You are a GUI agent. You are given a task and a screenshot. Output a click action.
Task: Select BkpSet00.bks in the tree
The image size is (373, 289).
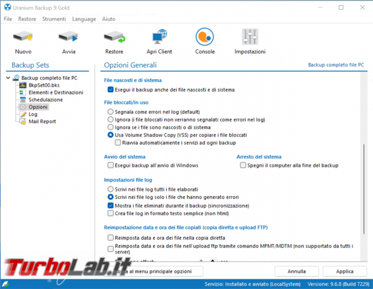coord(44,85)
